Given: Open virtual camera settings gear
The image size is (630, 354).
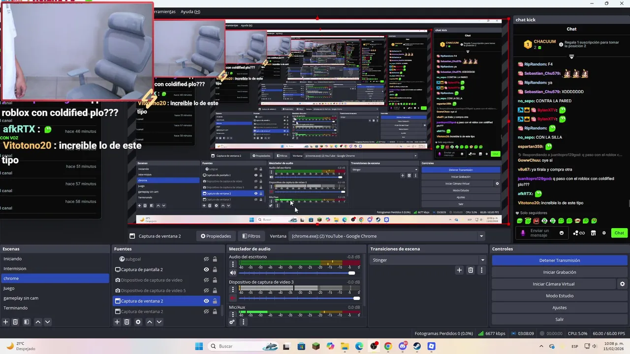Looking at the screenshot, I should 622,284.
